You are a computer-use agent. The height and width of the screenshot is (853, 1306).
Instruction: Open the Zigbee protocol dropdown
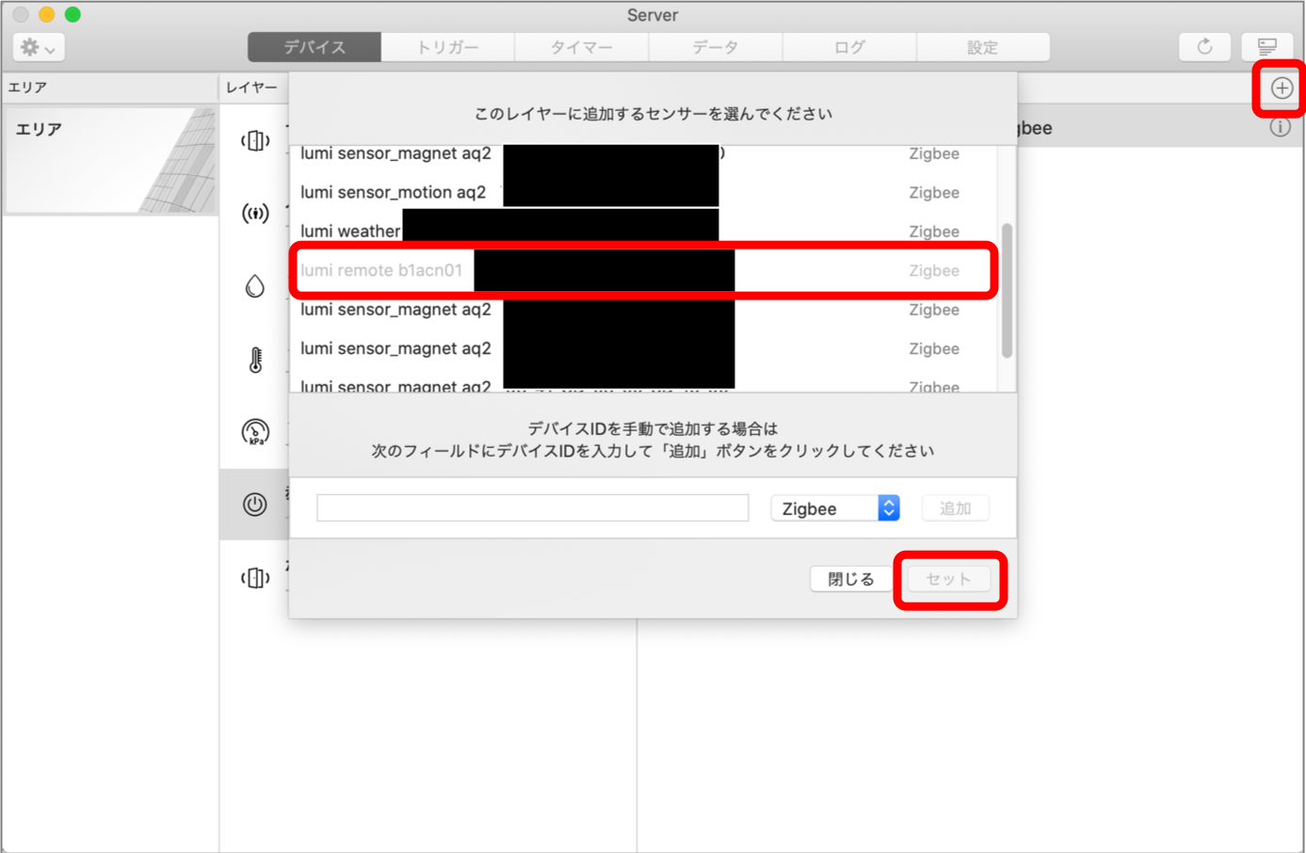point(835,508)
